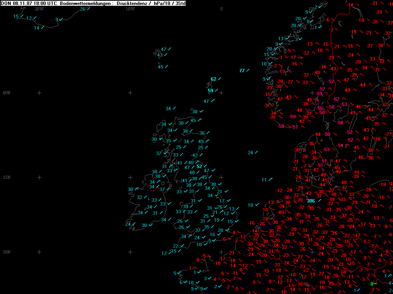Viewport: 393px width, 294px height.
Task: Click the grid cross at 60N 10W
Action: 130,93
